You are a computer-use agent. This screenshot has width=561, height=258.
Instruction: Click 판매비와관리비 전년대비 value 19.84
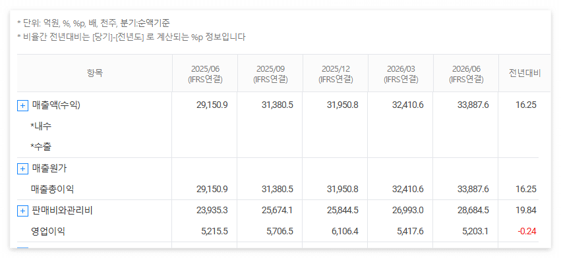coord(526,211)
